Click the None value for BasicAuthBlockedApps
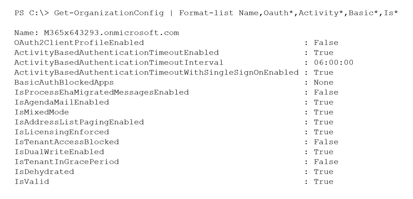The height and width of the screenshot is (199, 413). pos(324,83)
